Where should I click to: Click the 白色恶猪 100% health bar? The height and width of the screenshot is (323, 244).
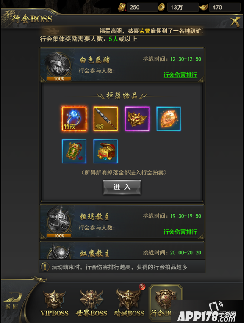coord(59,79)
